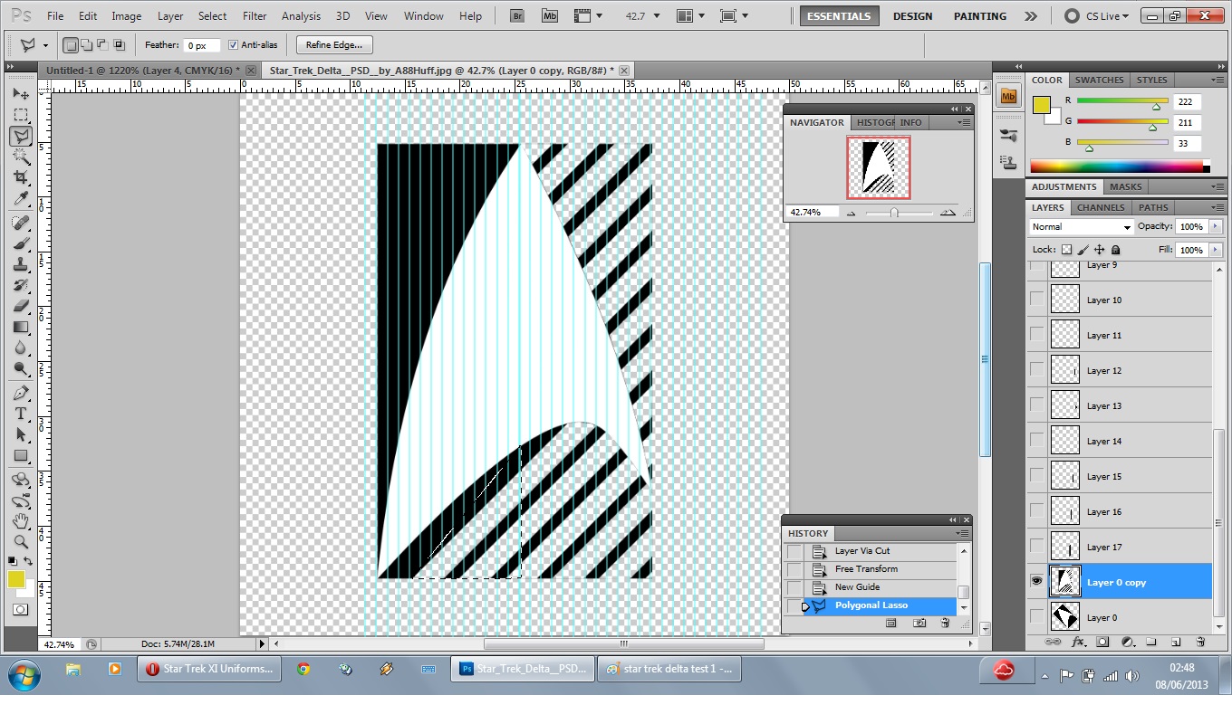Viewport: 1232px width, 724px height.
Task: Open View Extras dropdown in application bar
Action: point(588,15)
